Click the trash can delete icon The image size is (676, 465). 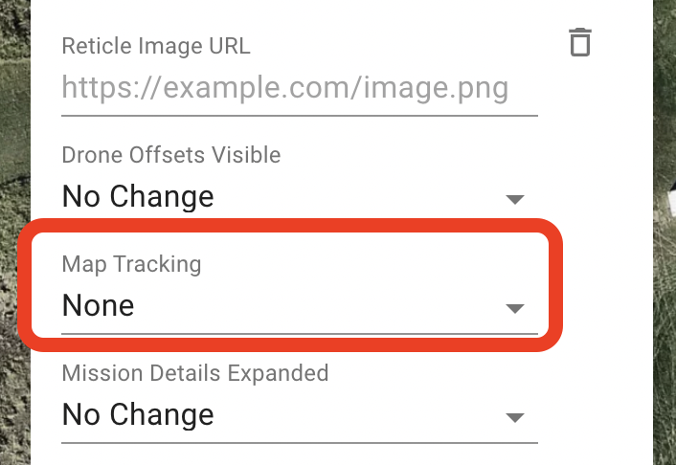580,42
